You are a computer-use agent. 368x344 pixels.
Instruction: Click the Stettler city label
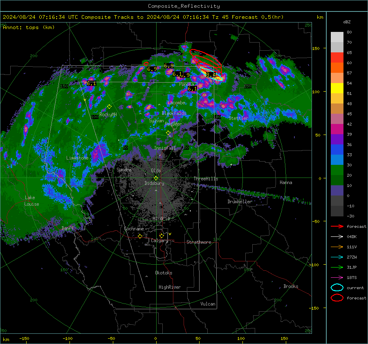pyautogui.click(x=238, y=118)
